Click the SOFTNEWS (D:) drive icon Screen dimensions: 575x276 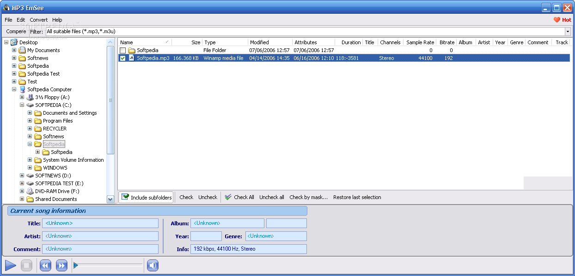point(30,176)
